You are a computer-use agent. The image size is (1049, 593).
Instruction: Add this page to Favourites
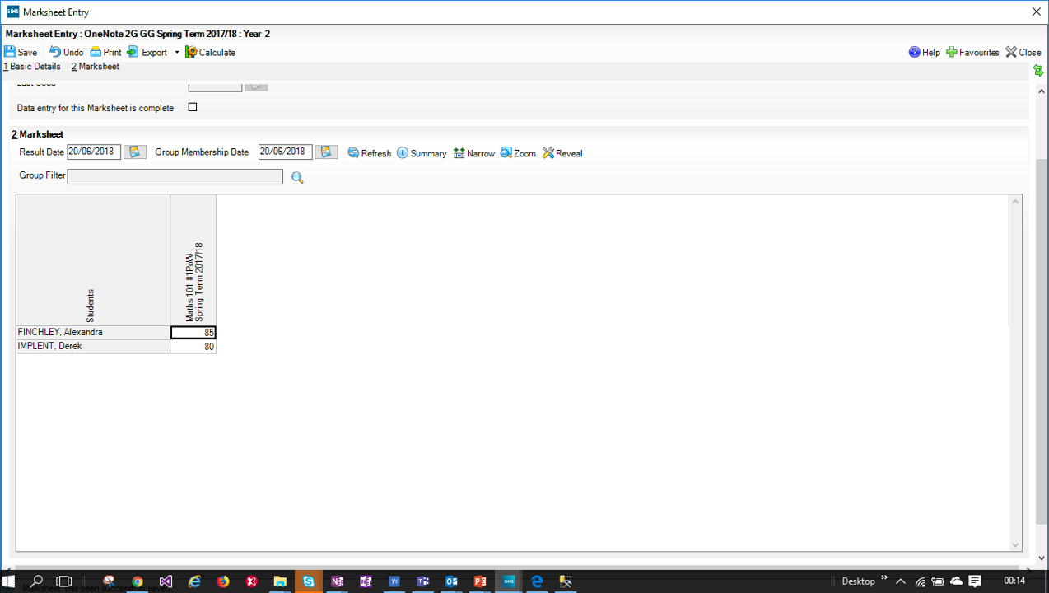972,52
